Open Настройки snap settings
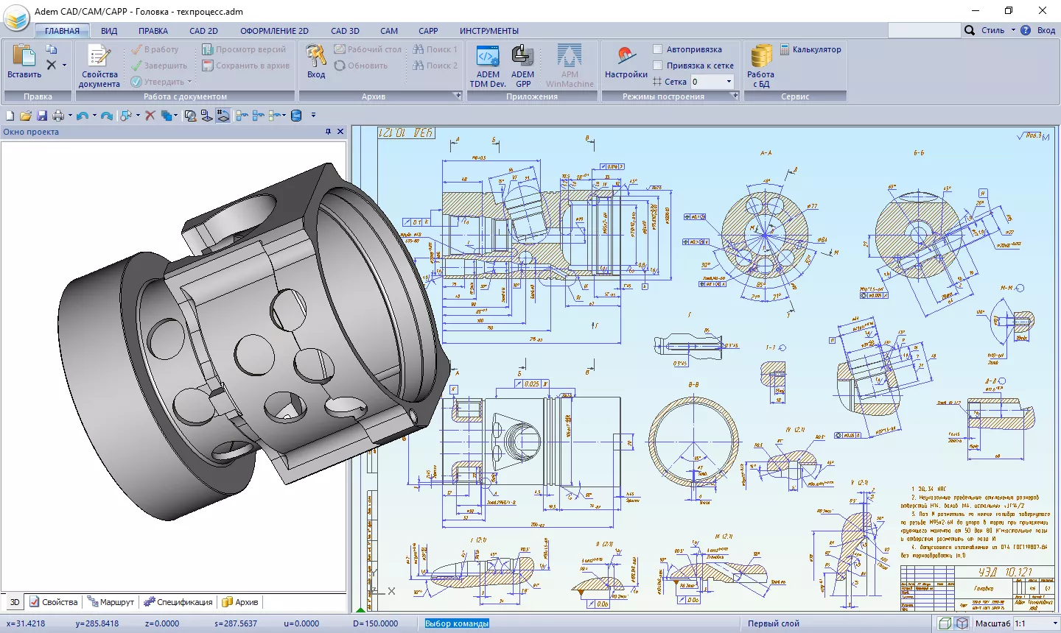1061x633 pixels. [626, 61]
